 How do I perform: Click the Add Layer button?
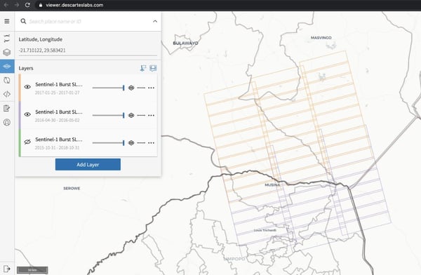pyautogui.click(x=88, y=164)
